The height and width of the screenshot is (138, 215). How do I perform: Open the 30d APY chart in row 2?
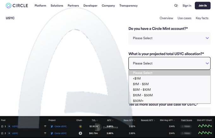(x=205, y=133)
